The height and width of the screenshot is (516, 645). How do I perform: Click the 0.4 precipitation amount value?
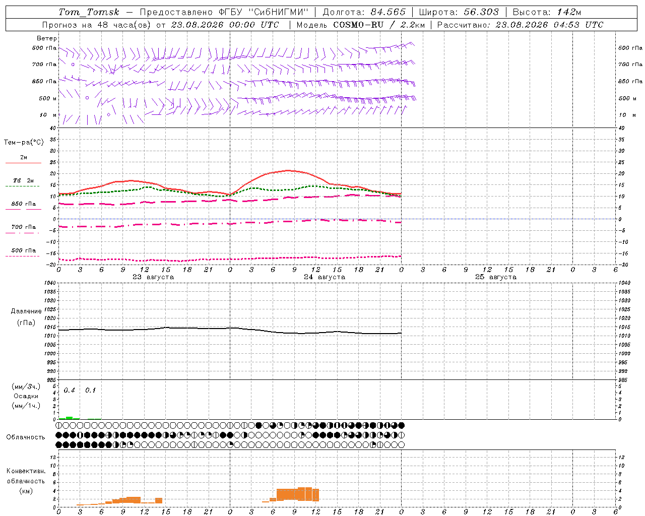point(70,390)
